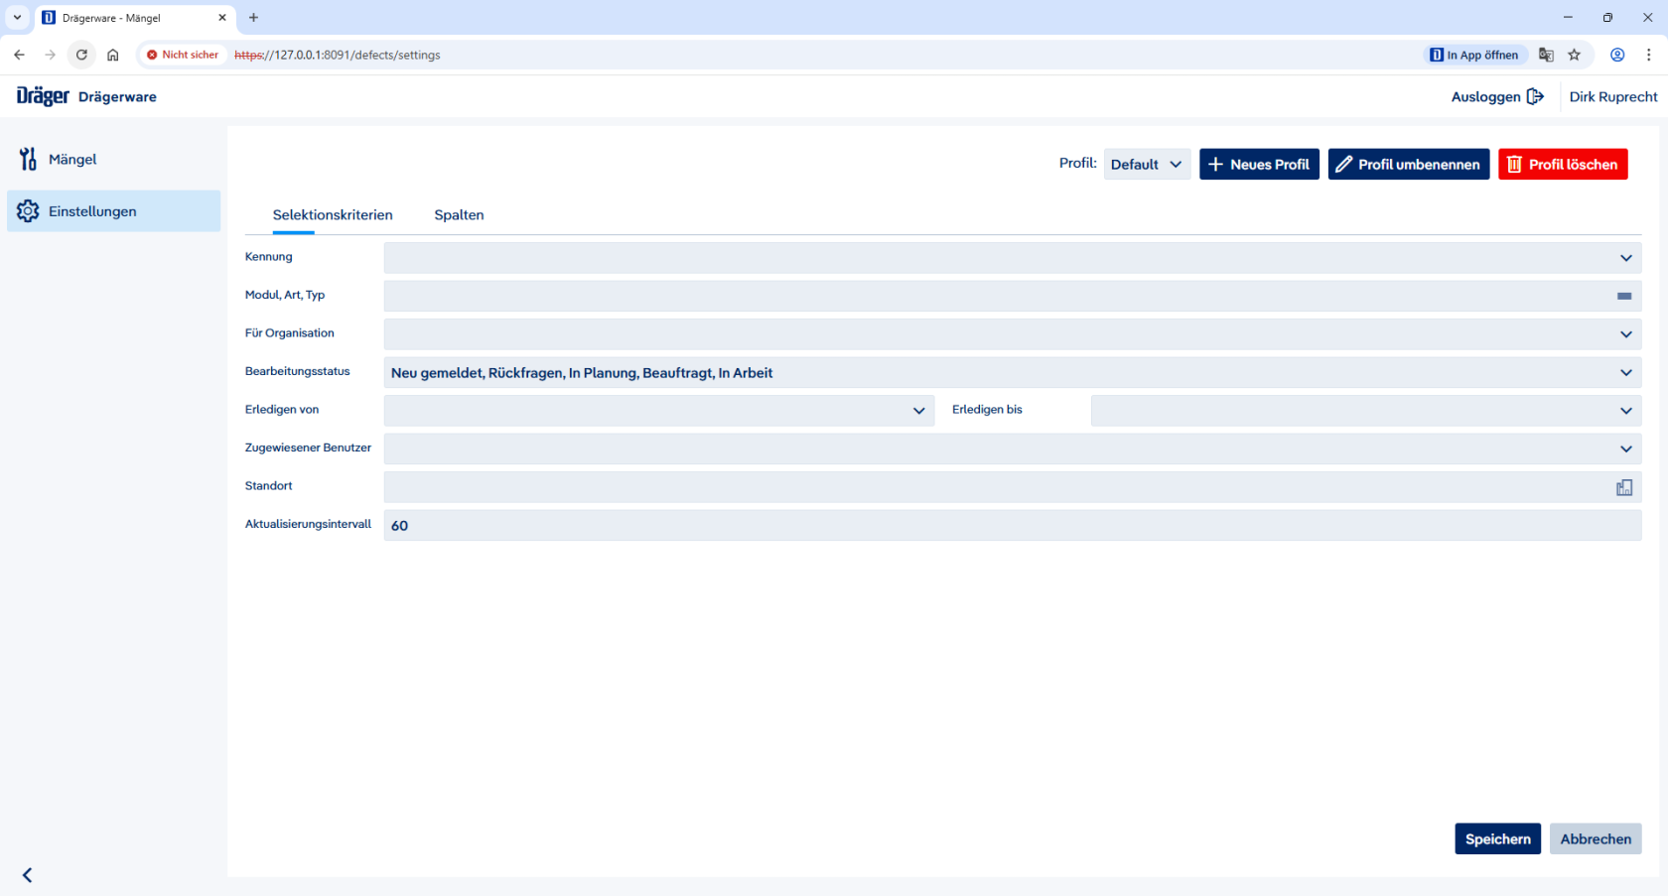Image resolution: width=1668 pixels, height=896 pixels.
Task: Click the Einstellungen gear icon
Action: point(28,211)
